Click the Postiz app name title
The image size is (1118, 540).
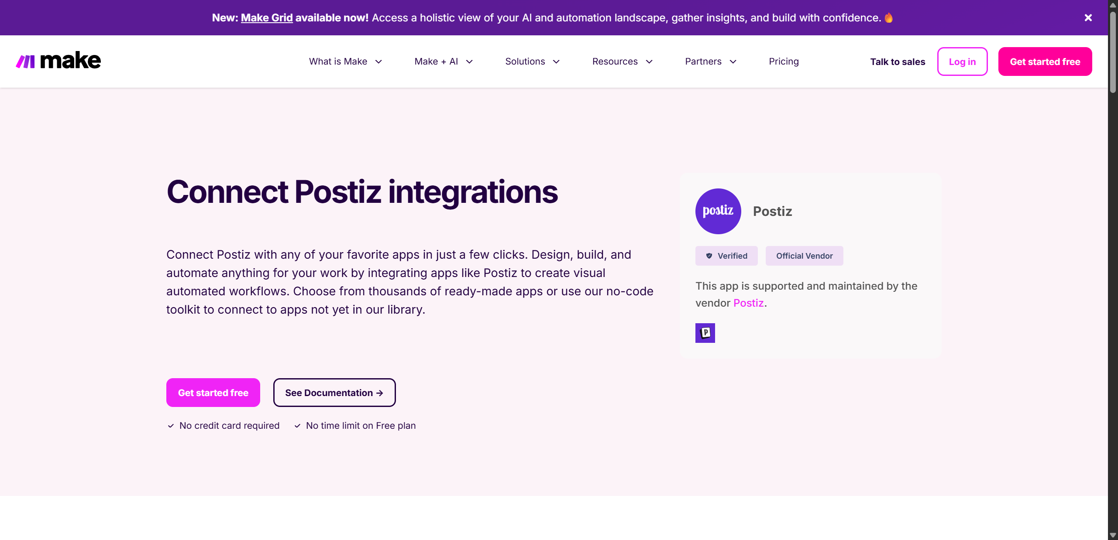[x=772, y=212]
